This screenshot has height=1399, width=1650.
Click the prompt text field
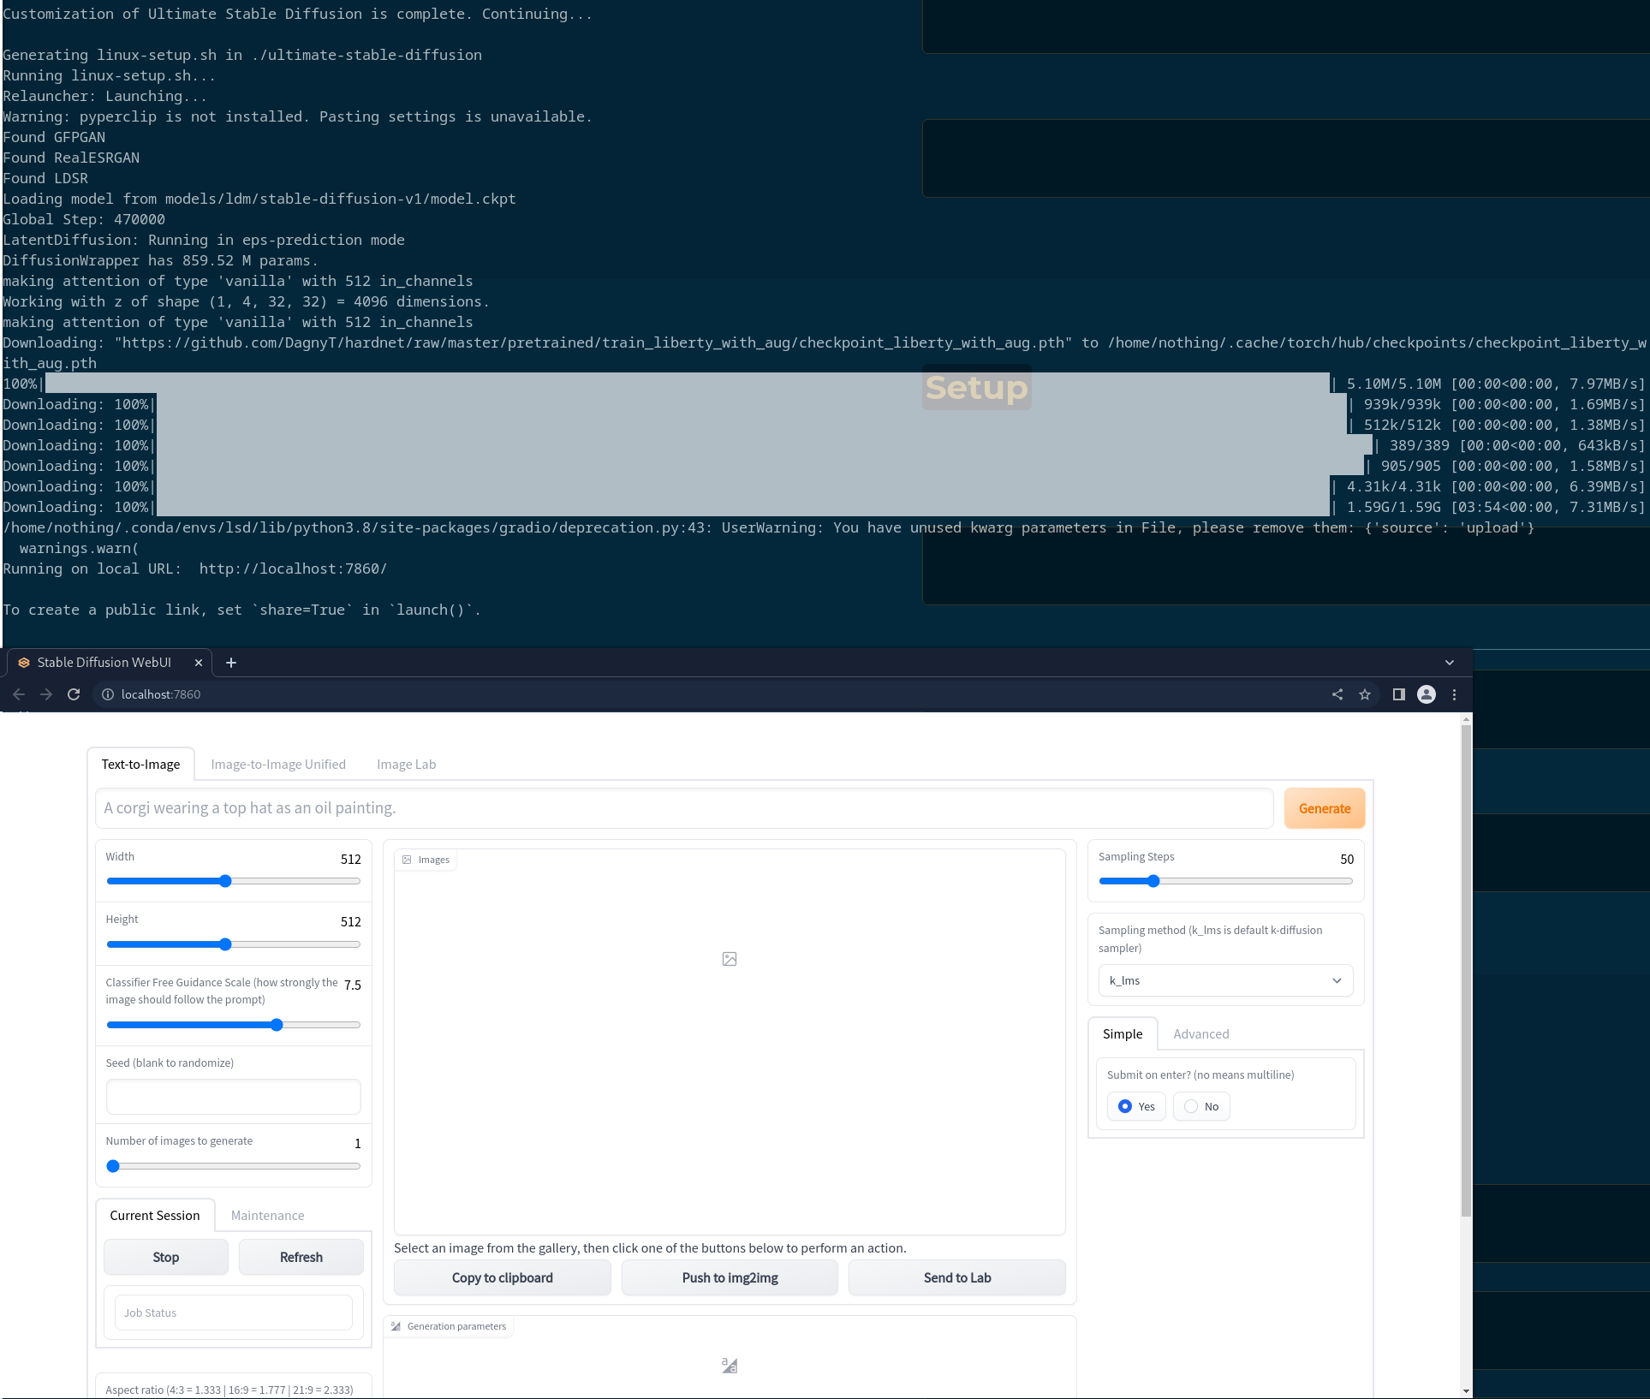click(684, 808)
